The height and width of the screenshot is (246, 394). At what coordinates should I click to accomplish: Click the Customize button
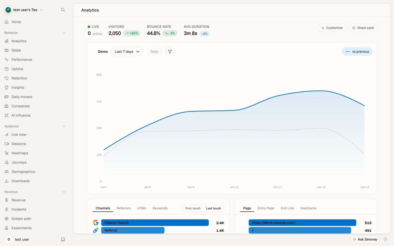pos(332,28)
